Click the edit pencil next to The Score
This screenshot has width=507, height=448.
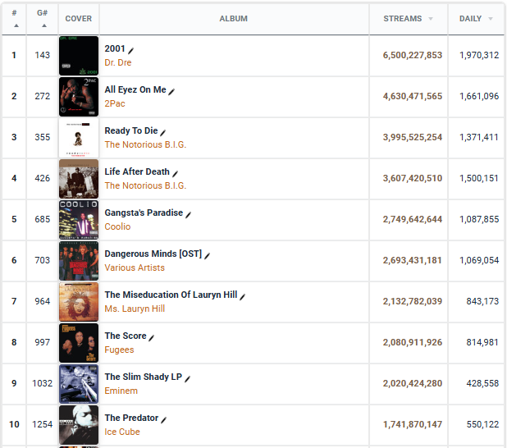pyautogui.click(x=151, y=338)
